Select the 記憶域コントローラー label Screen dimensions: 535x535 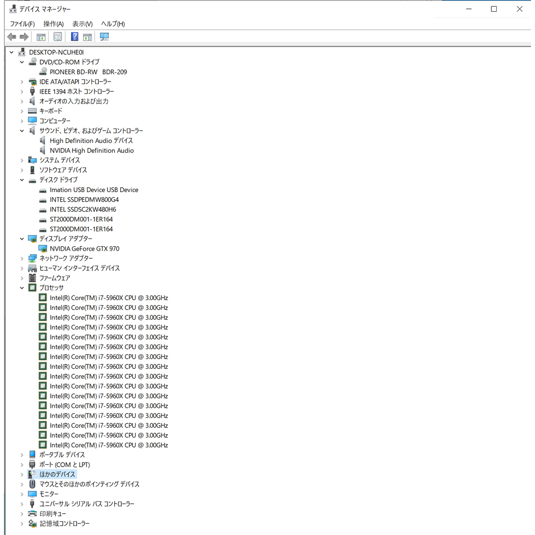[x=65, y=523]
